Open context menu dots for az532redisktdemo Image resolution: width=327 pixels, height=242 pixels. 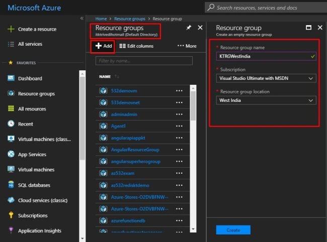coord(179,185)
